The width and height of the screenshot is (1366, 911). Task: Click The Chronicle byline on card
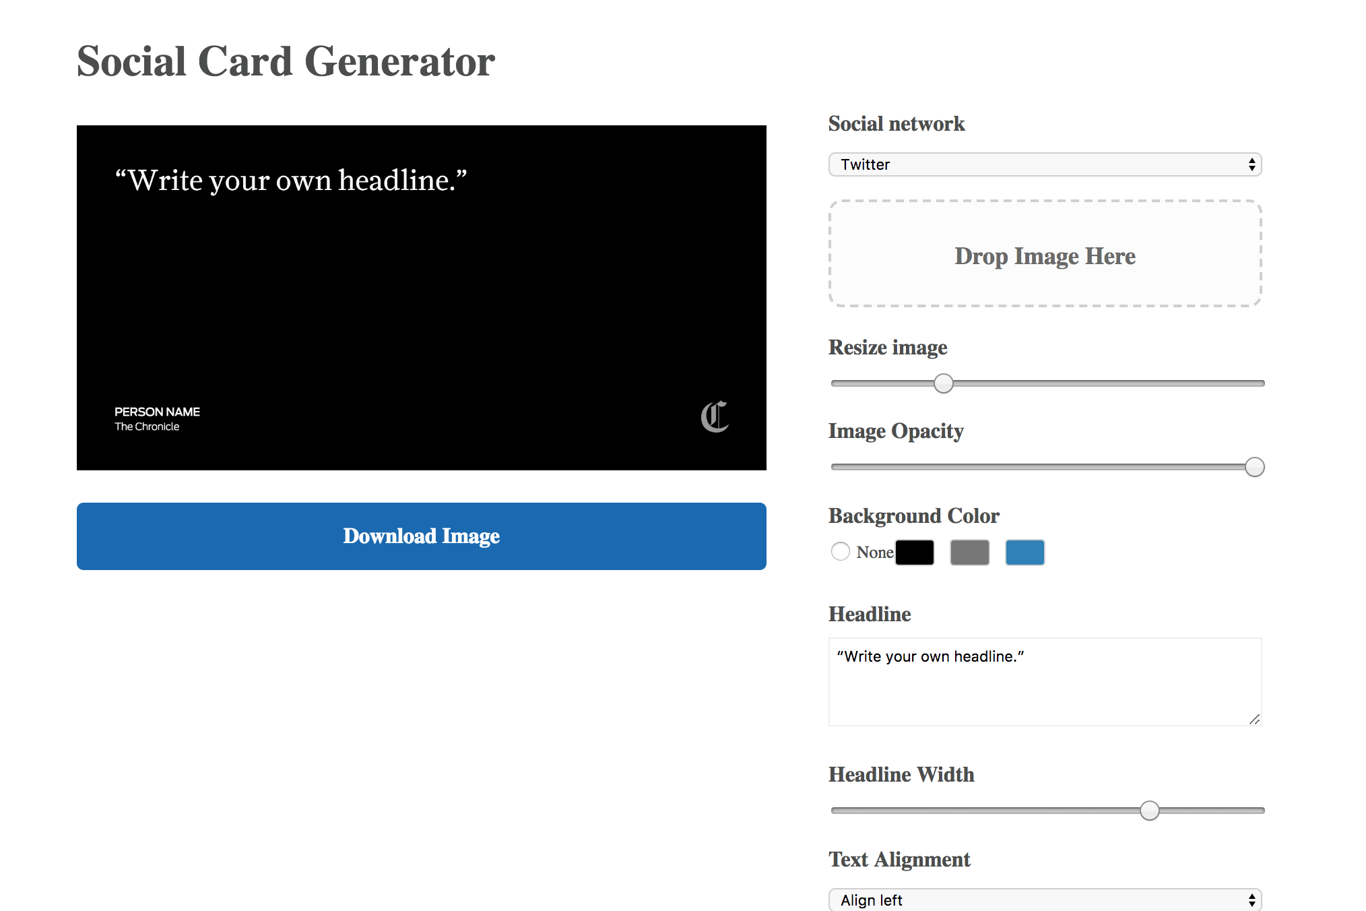tap(147, 427)
